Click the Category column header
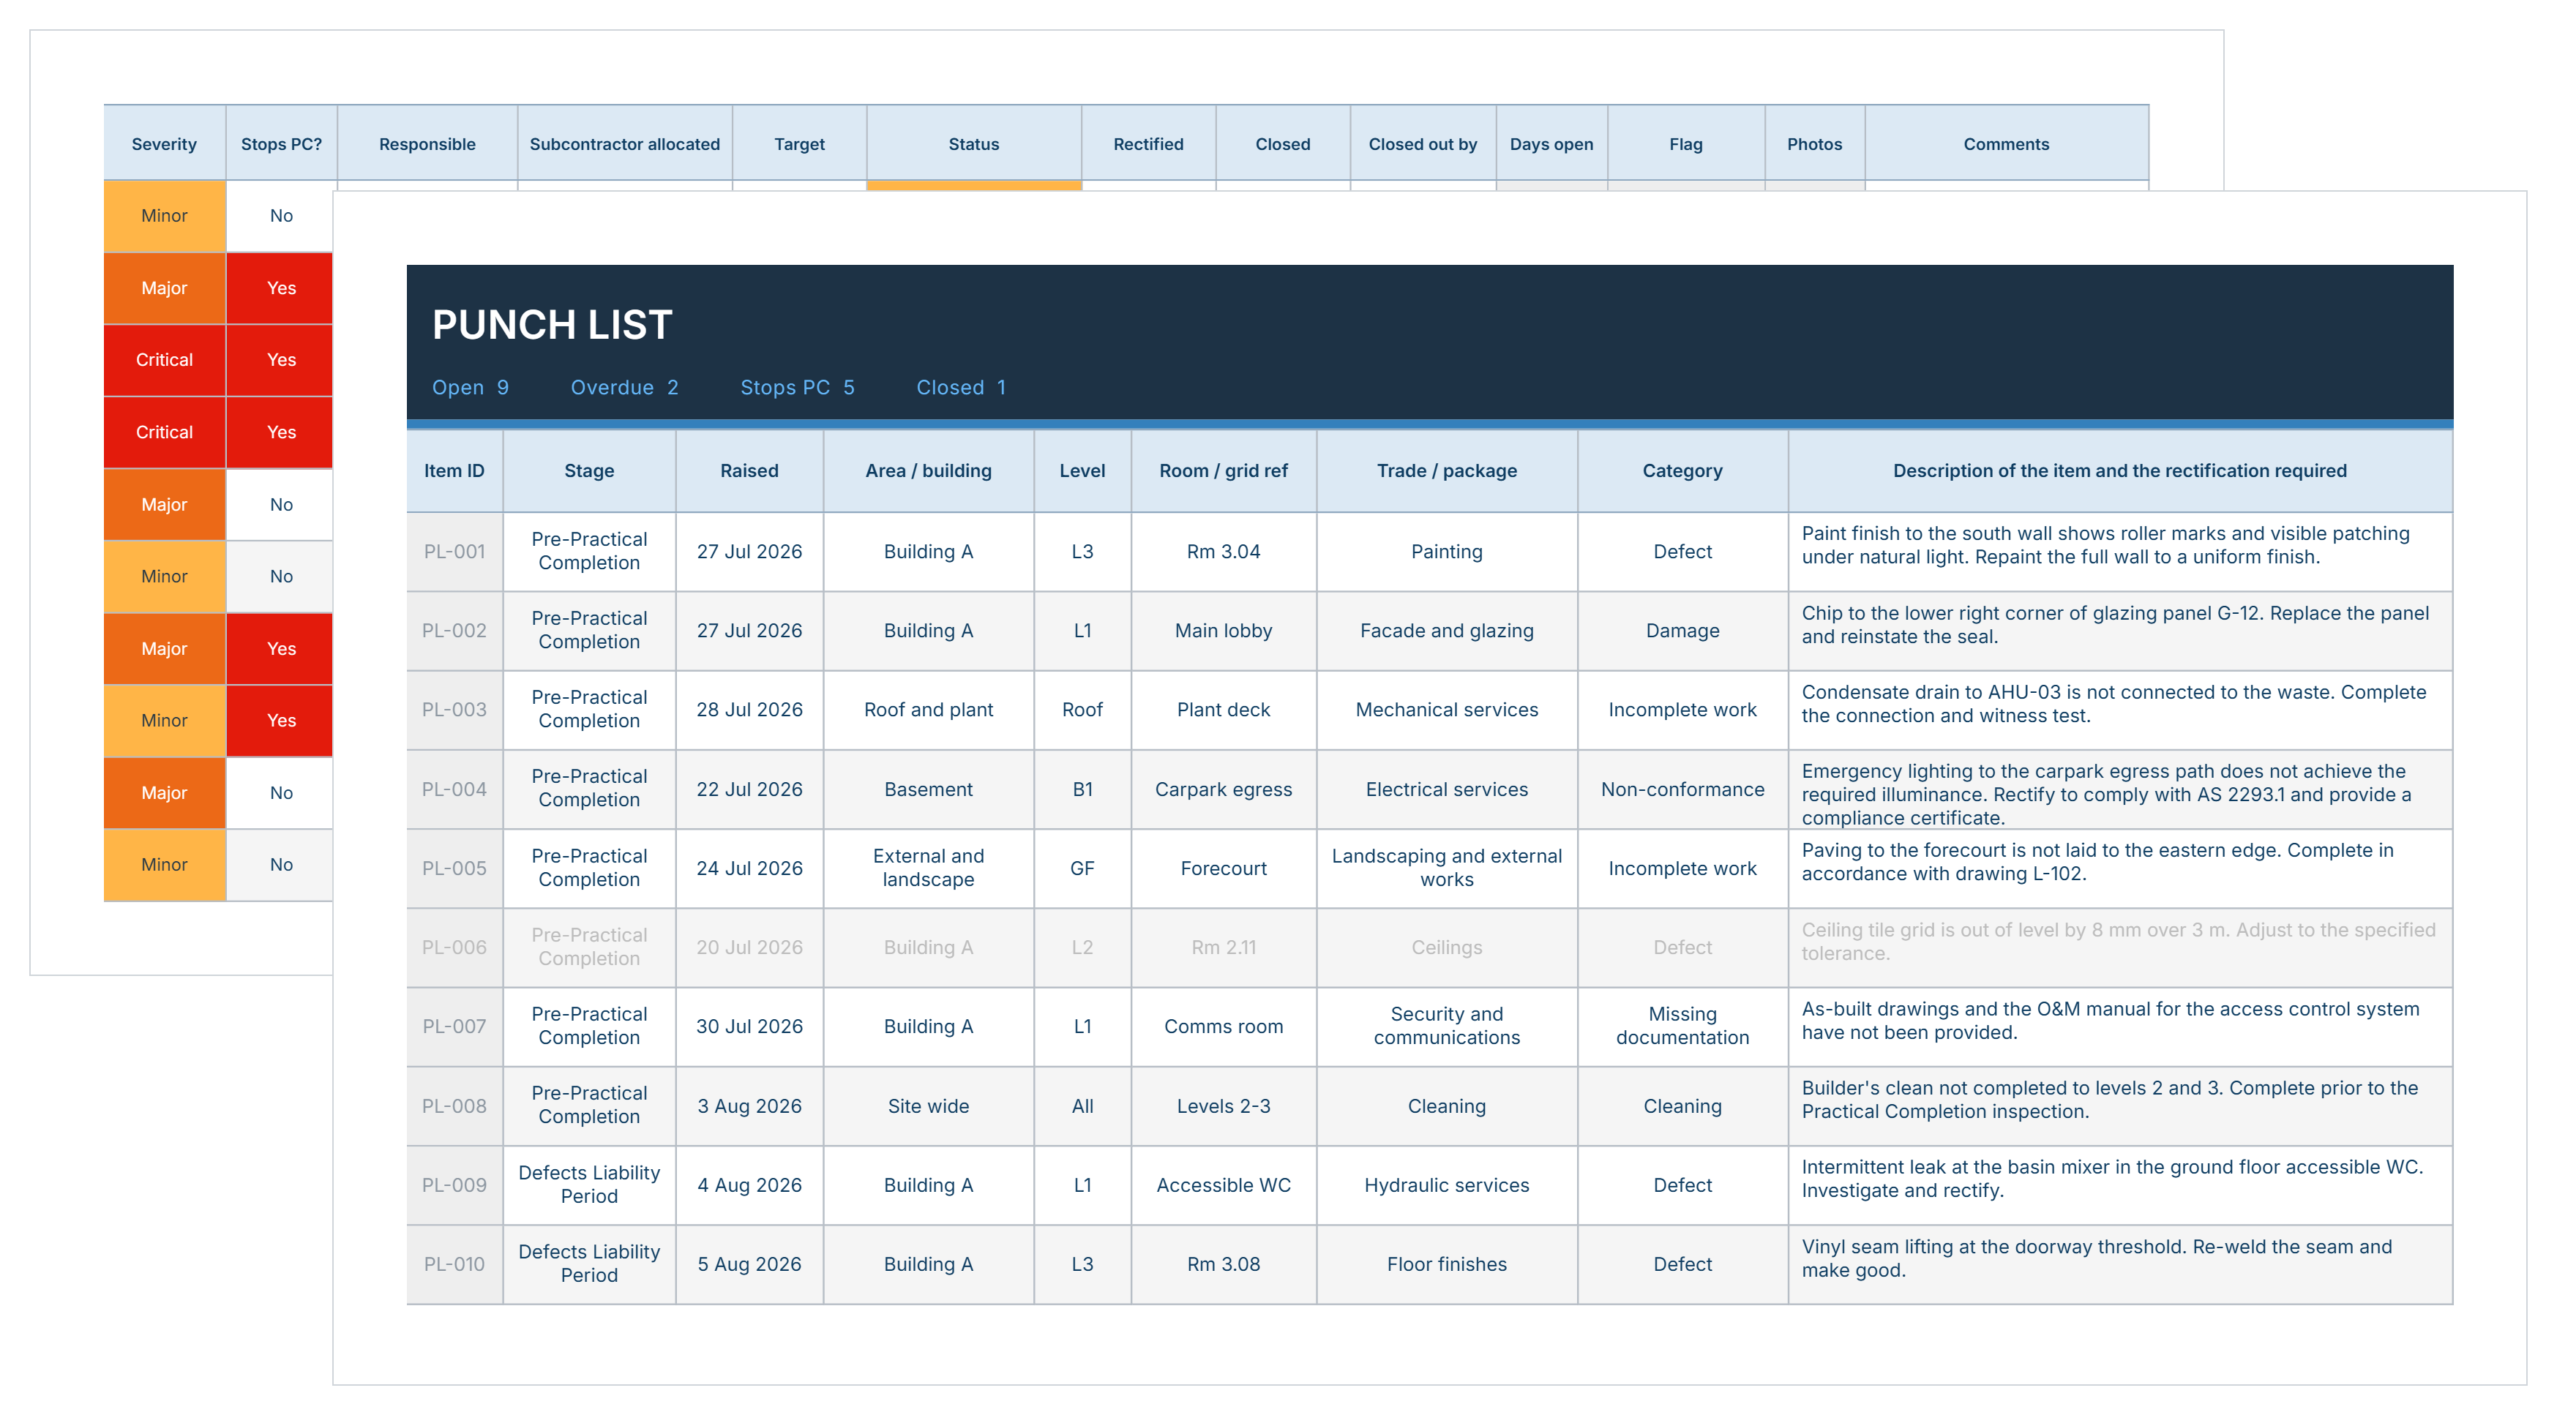Screen dimensions: 2576x1415 pos(1682,471)
